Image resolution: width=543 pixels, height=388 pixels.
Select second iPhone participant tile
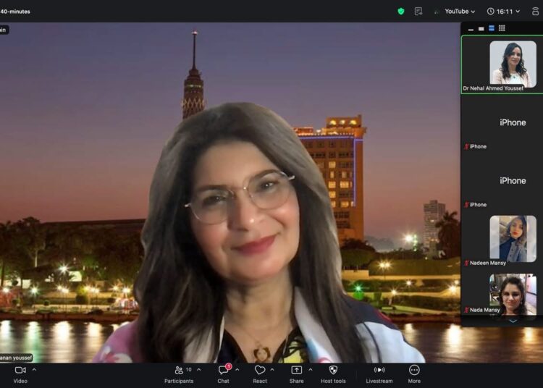coord(502,181)
